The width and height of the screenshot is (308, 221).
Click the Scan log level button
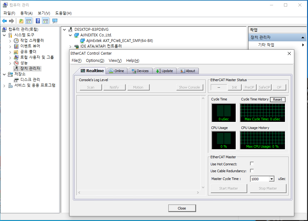click(91, 87)
